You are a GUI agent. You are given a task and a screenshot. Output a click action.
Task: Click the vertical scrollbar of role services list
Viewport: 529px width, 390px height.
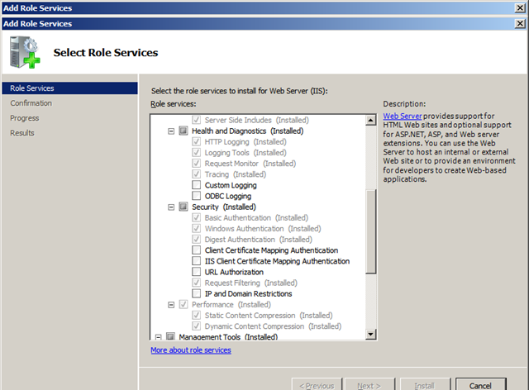click(371, 231)
